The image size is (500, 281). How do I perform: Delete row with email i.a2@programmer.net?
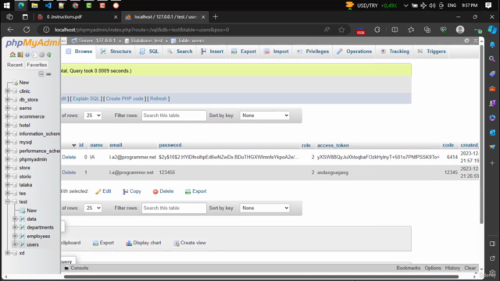(69, 157)
